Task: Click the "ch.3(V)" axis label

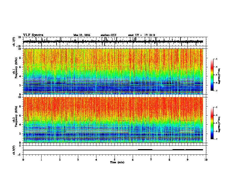Action: point(14,150)
